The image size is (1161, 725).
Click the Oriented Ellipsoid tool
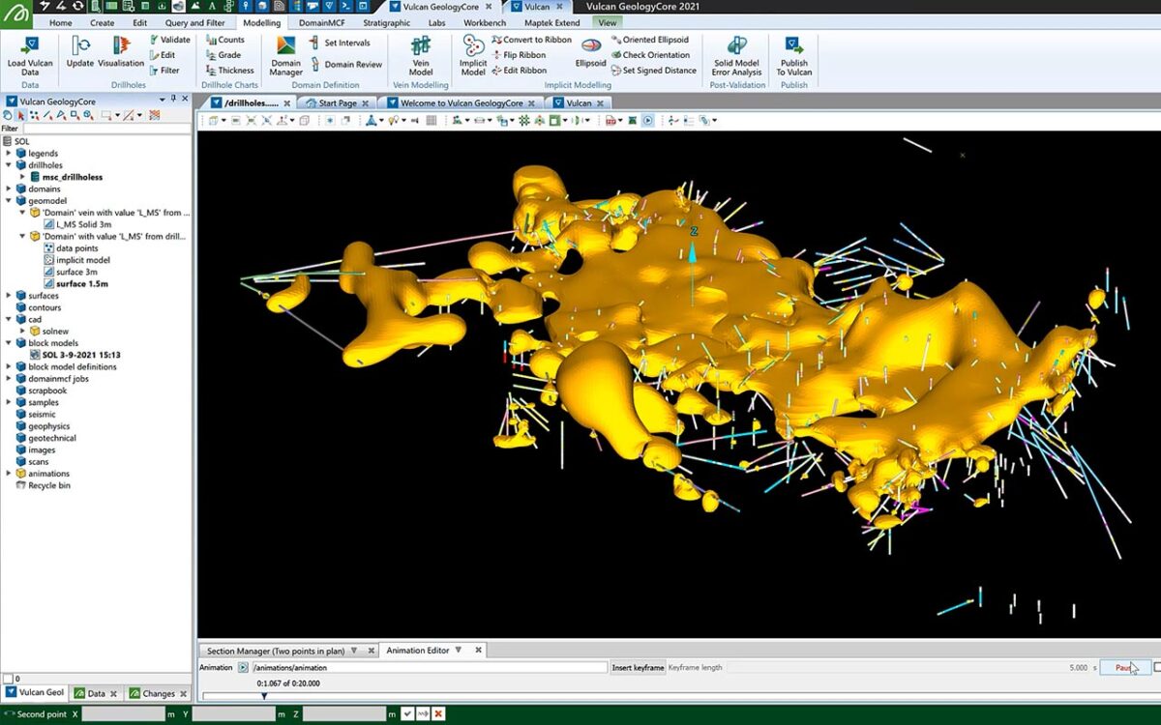point(649,40)
